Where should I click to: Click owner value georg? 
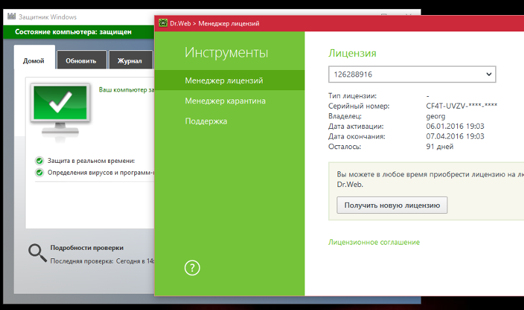click(x=436, y=116)
